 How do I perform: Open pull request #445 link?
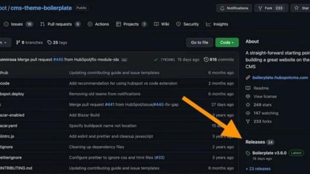[x=58, y=59]
